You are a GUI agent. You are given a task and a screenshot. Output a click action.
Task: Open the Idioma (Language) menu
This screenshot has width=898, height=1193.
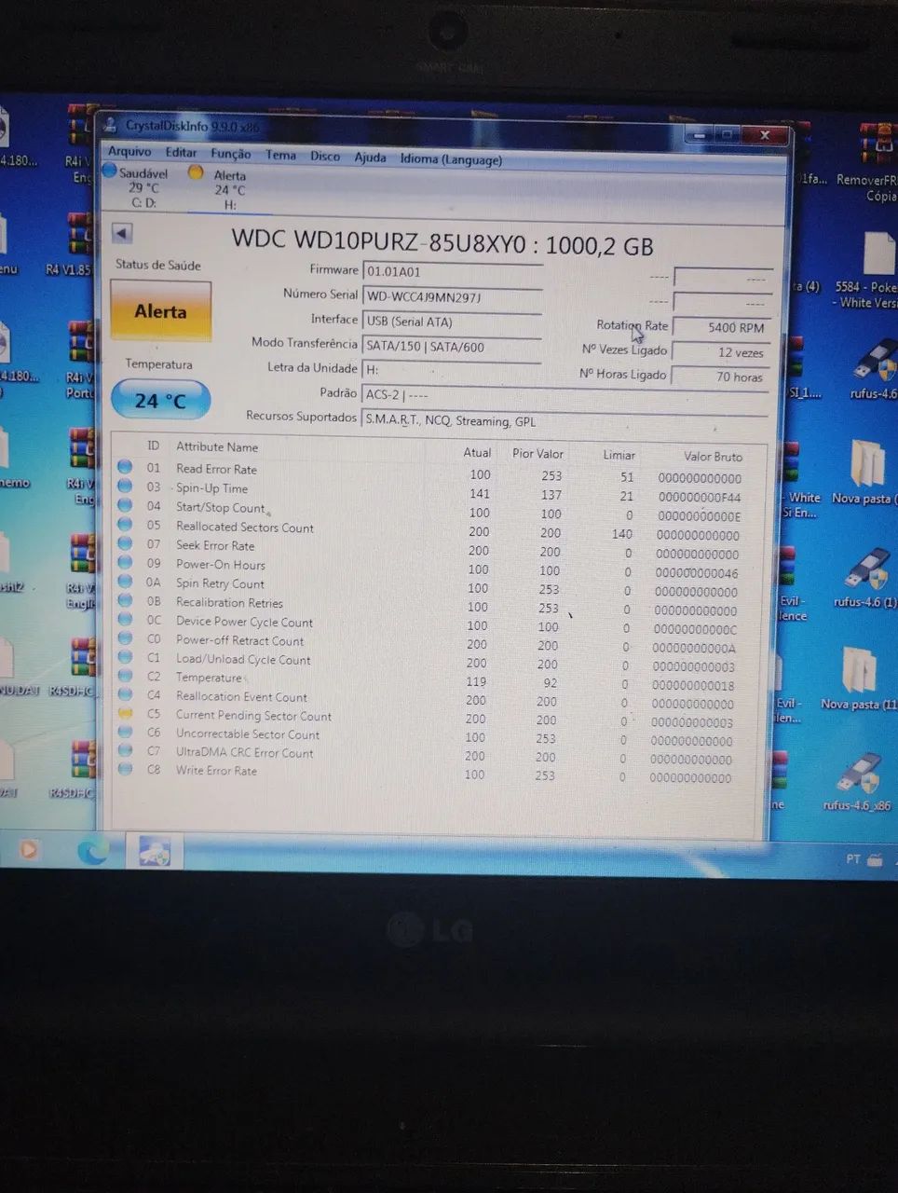[451, 159]
